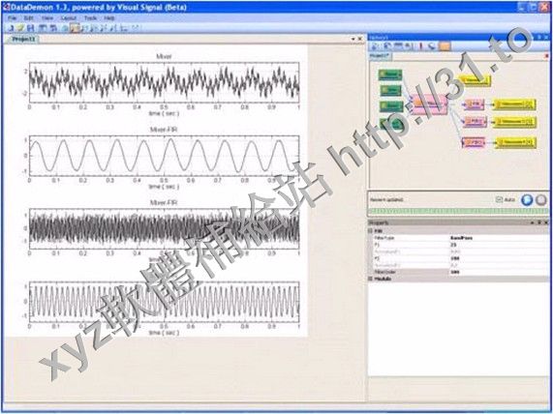553x414 pixels.
Task: Close the plot document tab with X
Action: (360, 39)
